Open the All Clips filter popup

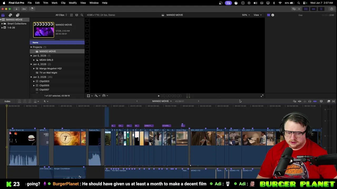tap(61, 15)
